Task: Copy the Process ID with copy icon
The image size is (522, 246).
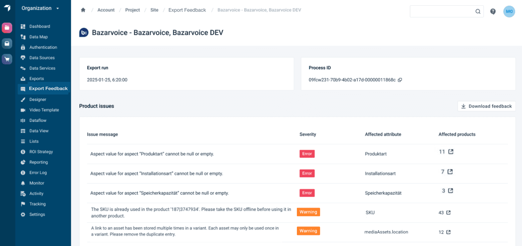Action: coord(400,80)
